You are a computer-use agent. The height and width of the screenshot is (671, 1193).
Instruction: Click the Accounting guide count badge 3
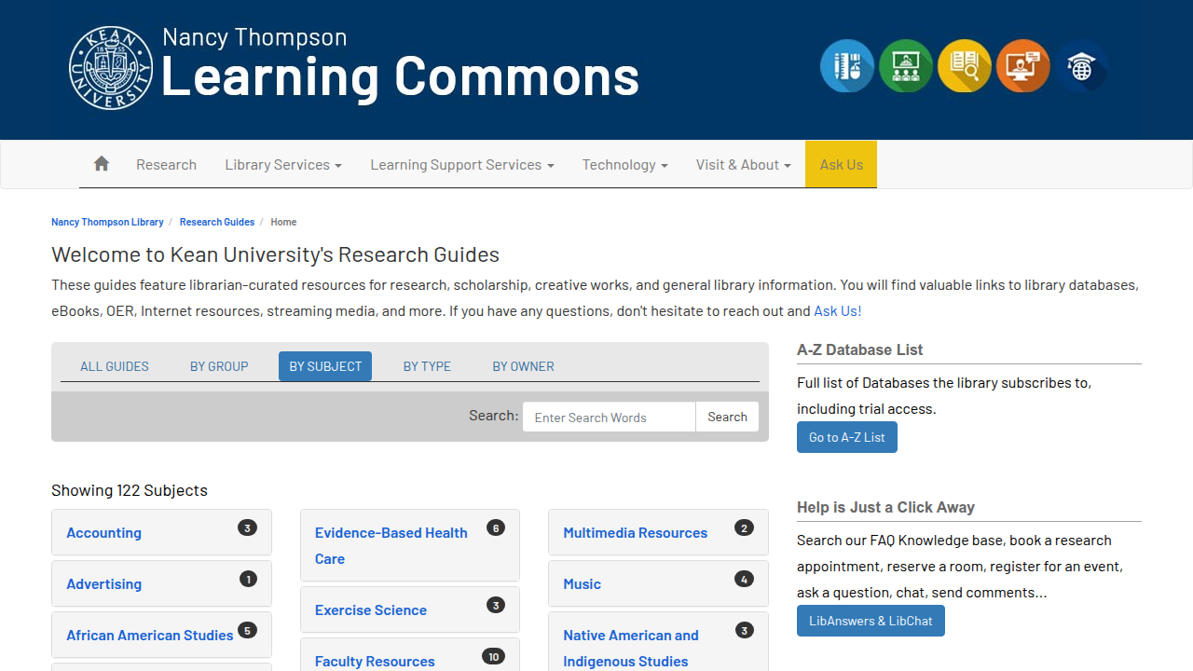tap(247, 528)
